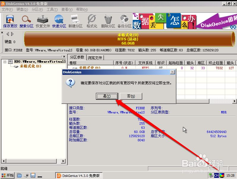Click the 备份分区 toolbar icon
Viewport: 237px width, 179px height.
pos(124,21)
